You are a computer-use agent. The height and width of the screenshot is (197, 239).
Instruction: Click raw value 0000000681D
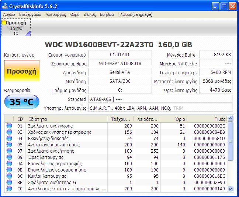tap(209, 139)
